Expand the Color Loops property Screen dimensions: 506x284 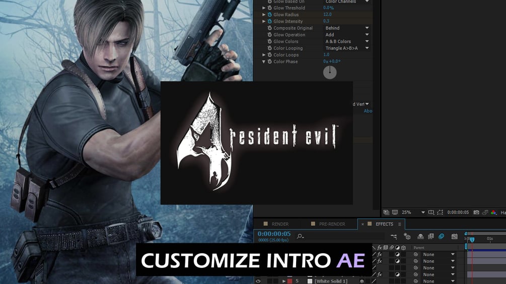pos(264,55)
